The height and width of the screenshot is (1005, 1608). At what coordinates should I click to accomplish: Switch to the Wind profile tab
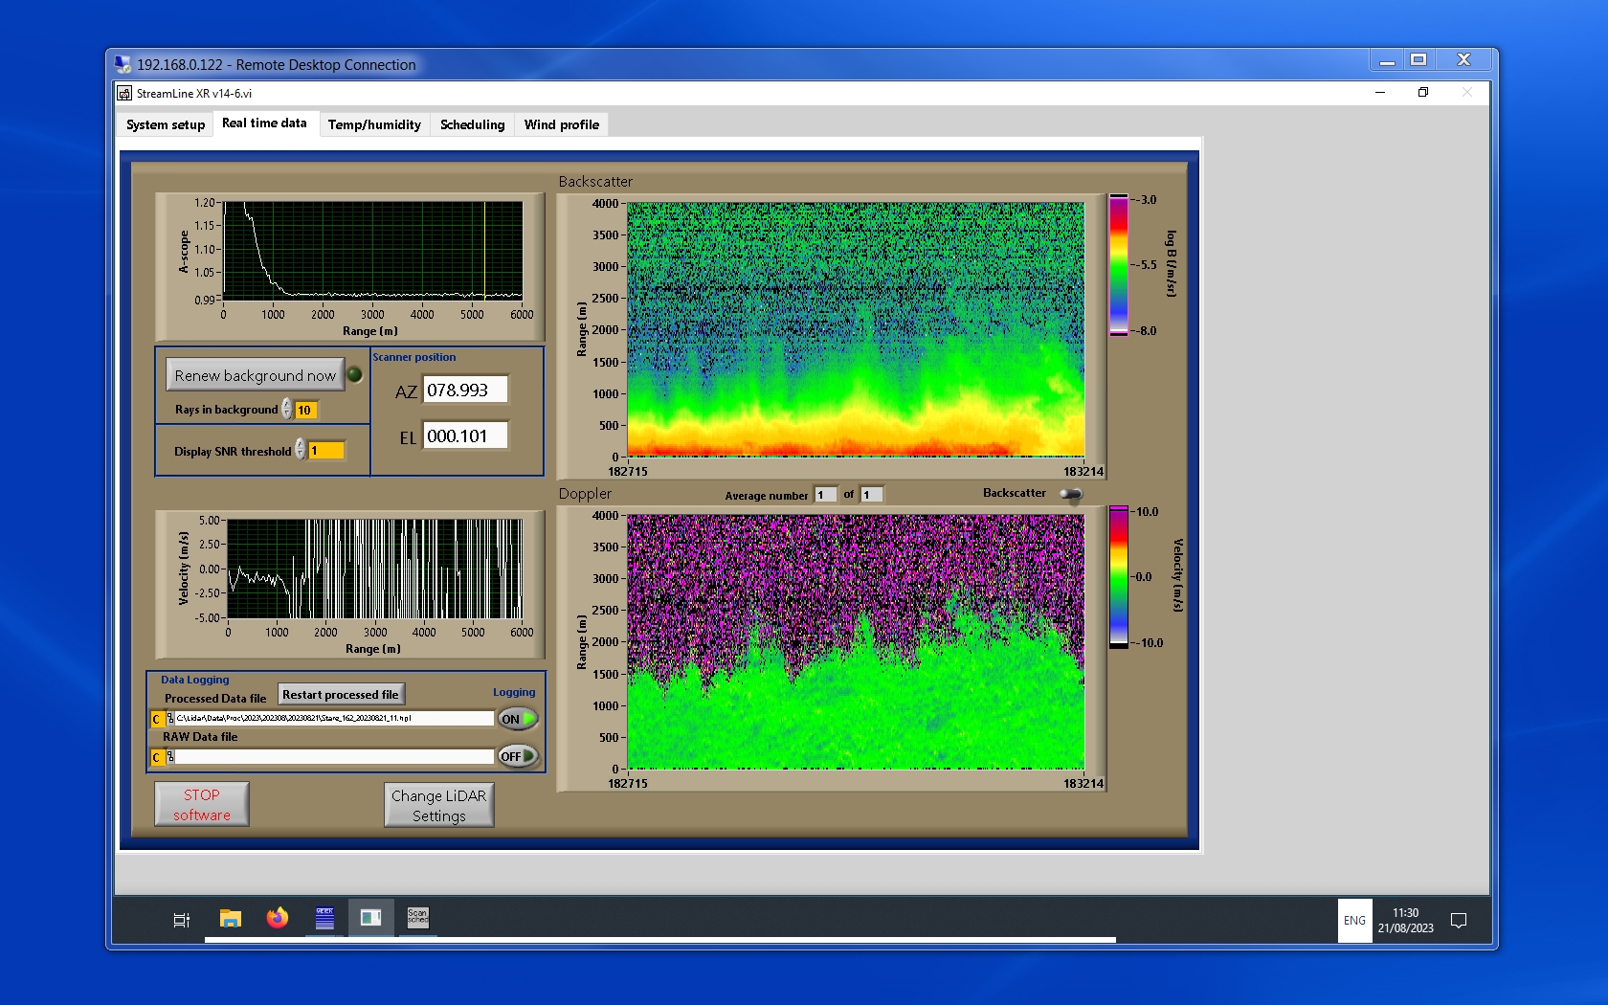(x=561, y=124)
